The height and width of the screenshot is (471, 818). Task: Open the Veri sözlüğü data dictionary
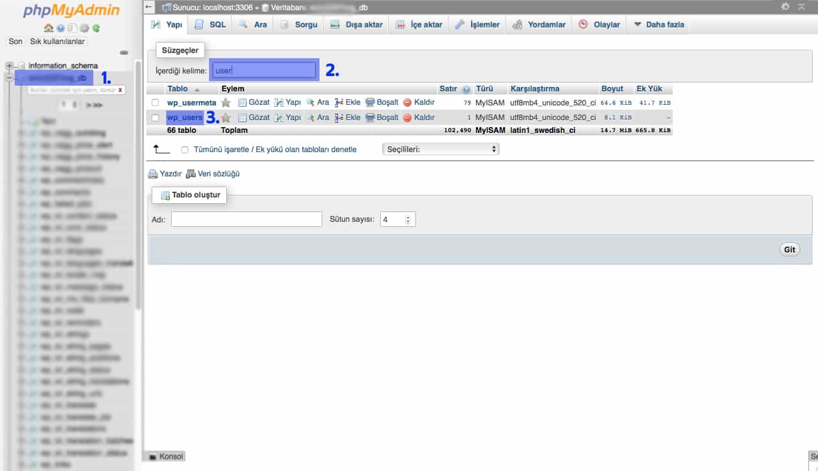pyautogui.click(x=217, y=173)
